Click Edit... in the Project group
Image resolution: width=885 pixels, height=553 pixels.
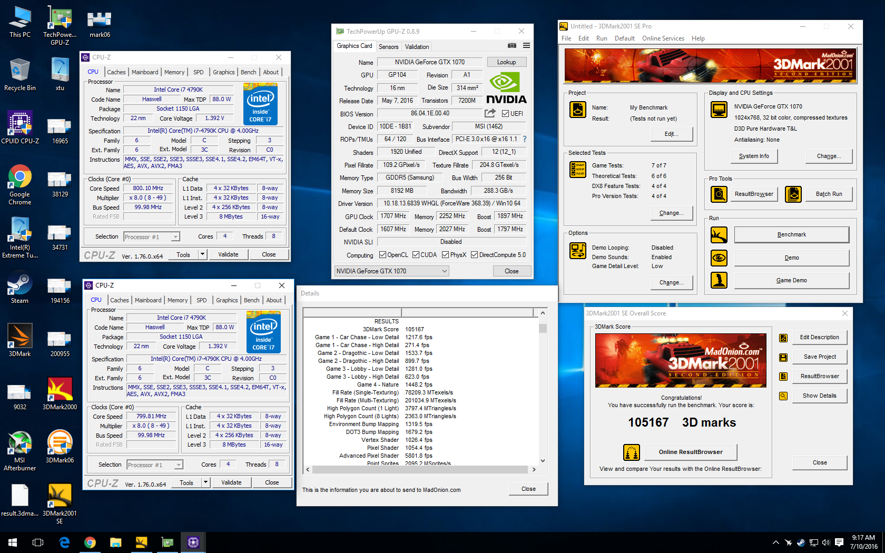click(671, 134)
